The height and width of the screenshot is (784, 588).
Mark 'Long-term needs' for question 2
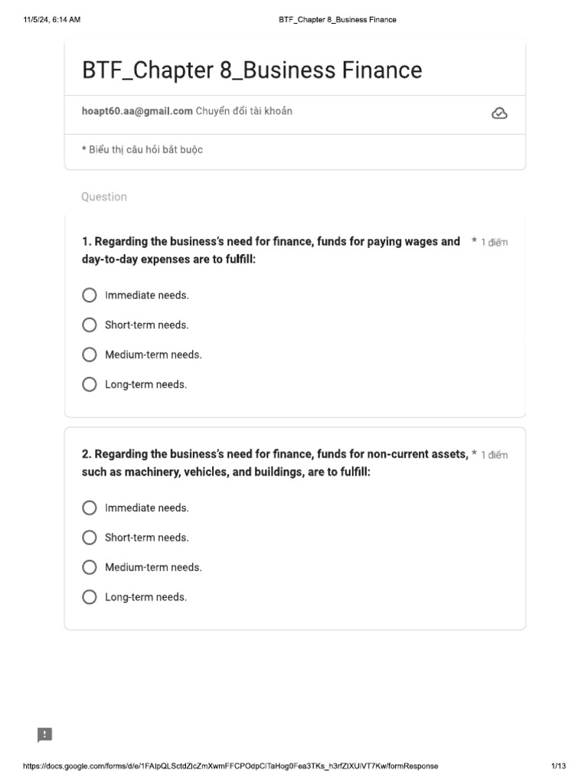(x=90, y=597)
